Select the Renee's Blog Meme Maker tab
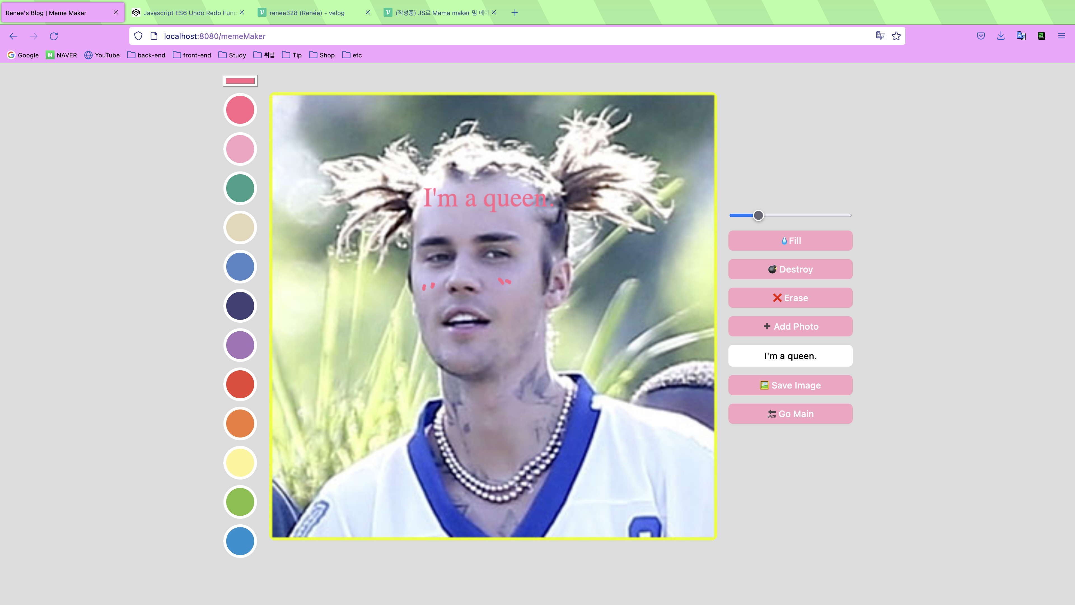 tap(63, 13)
